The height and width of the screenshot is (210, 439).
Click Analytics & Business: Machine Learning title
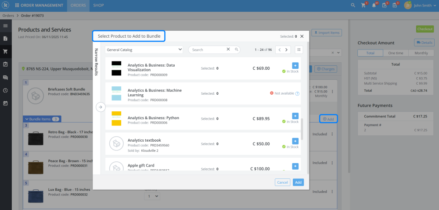[x=155, y=93]
